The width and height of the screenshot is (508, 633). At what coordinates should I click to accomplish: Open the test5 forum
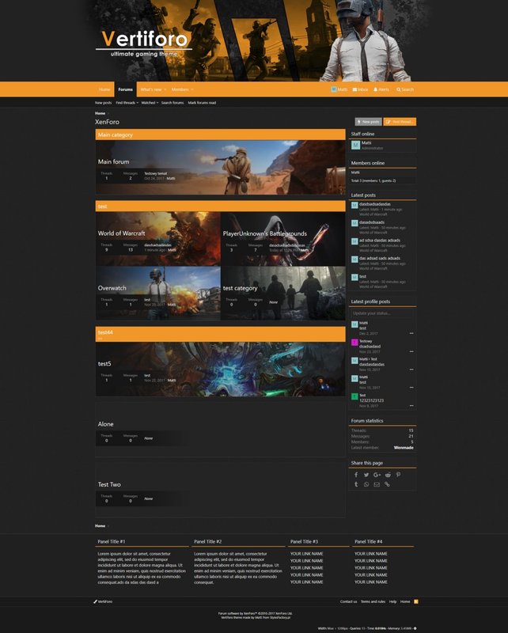[104, 363]
